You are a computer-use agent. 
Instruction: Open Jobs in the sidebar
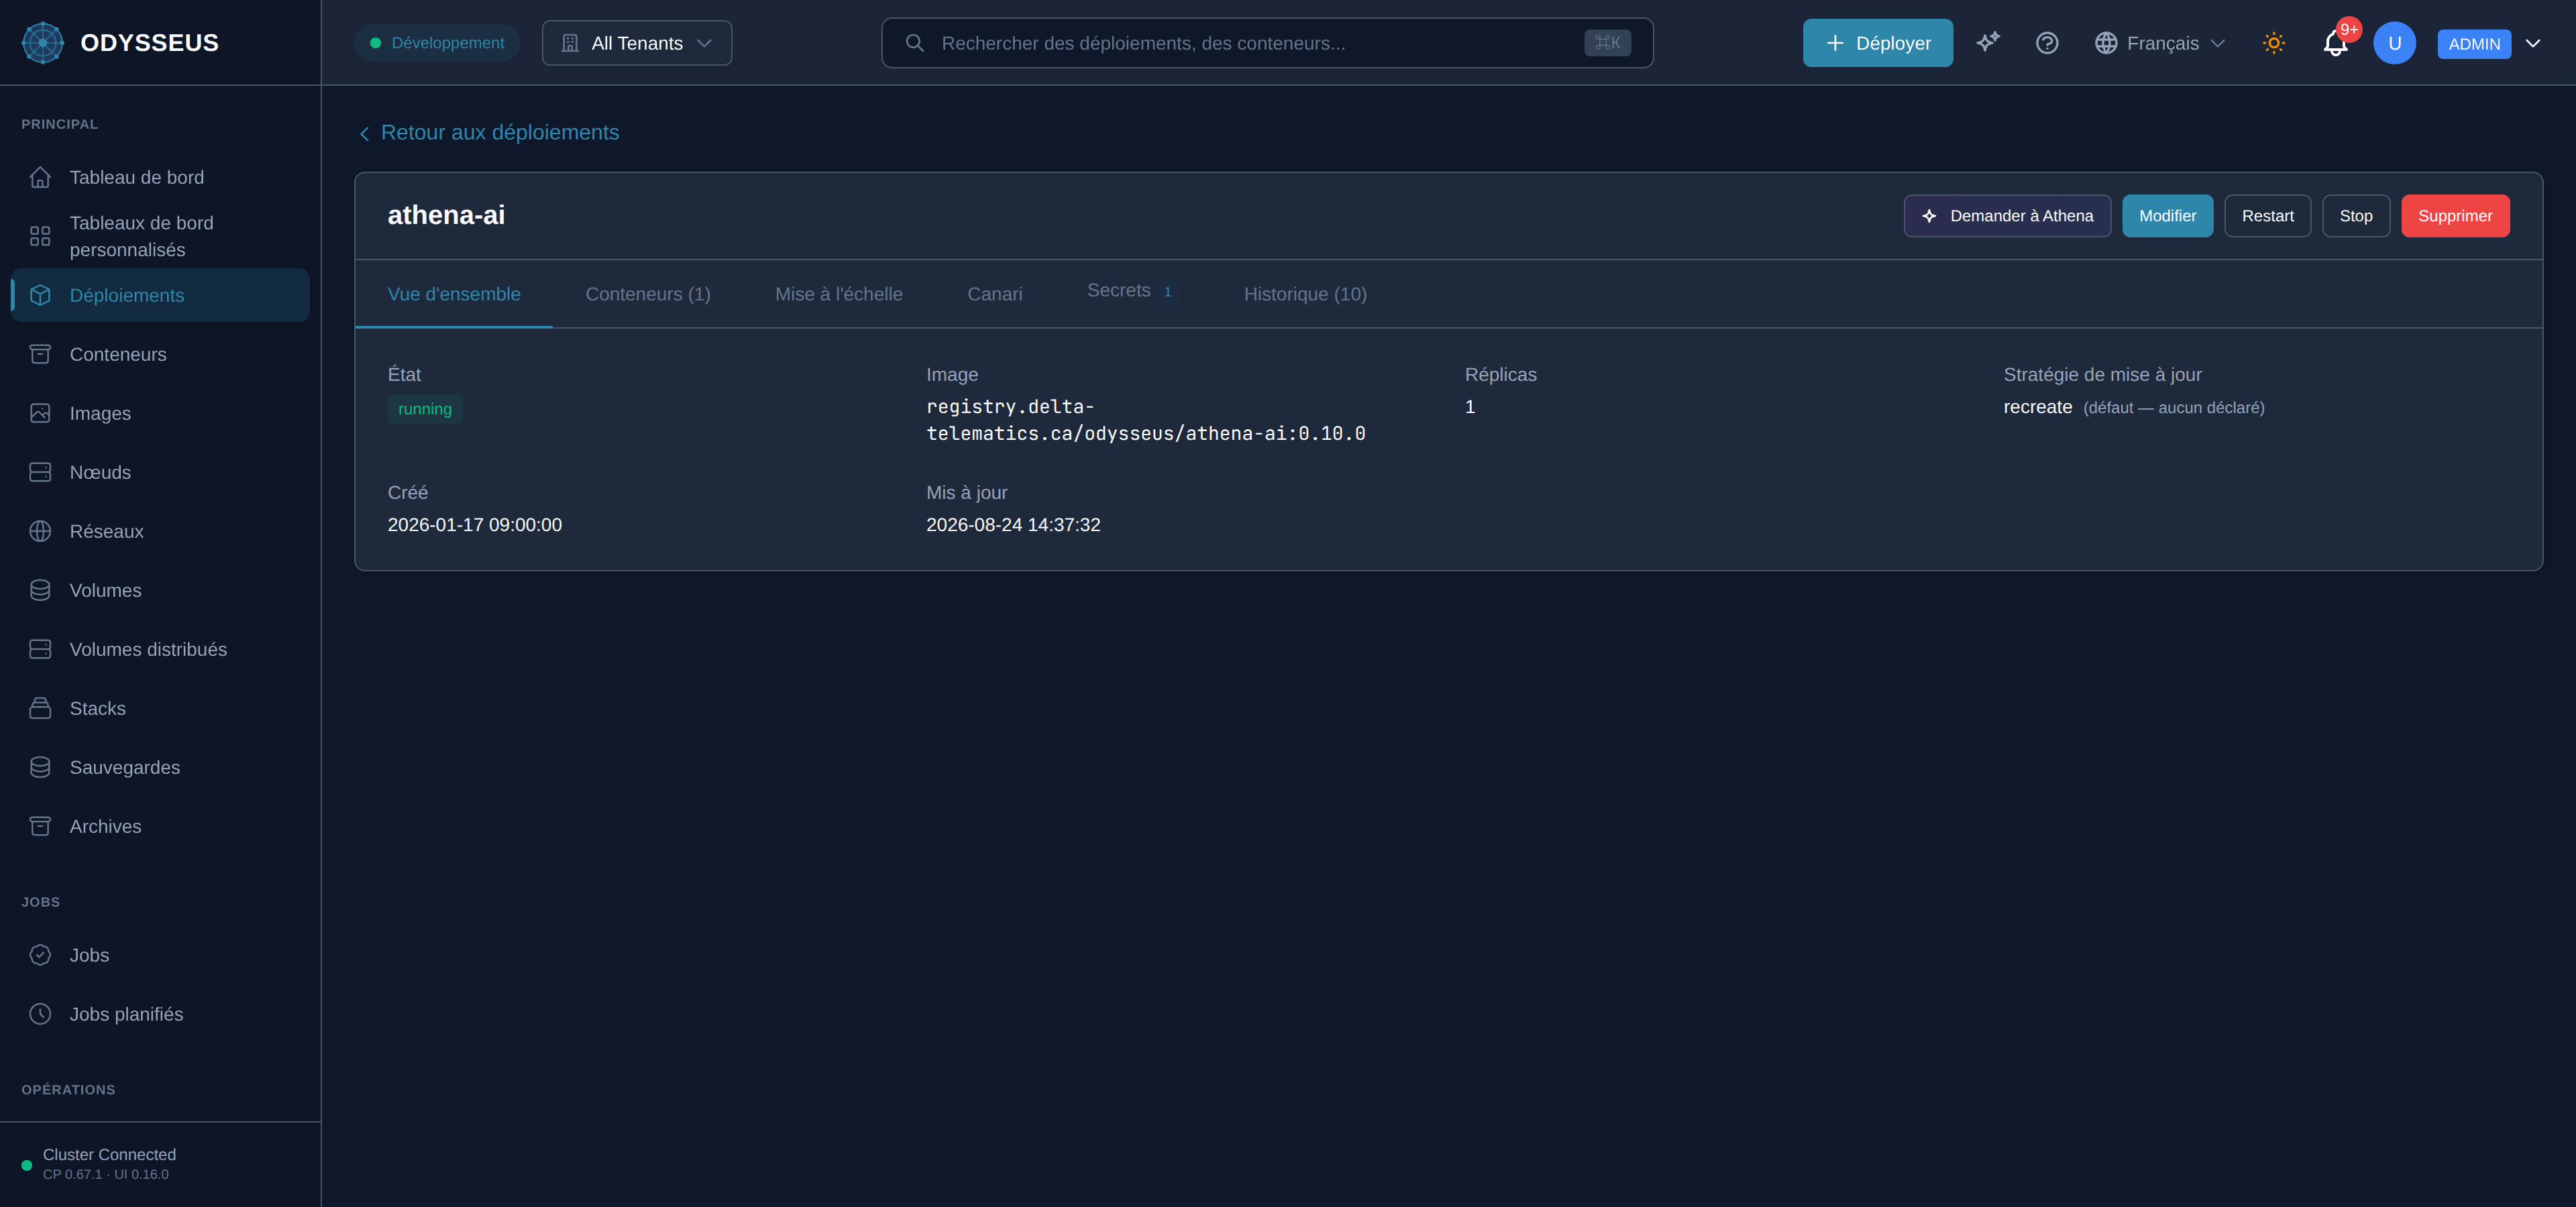[160, 956]
